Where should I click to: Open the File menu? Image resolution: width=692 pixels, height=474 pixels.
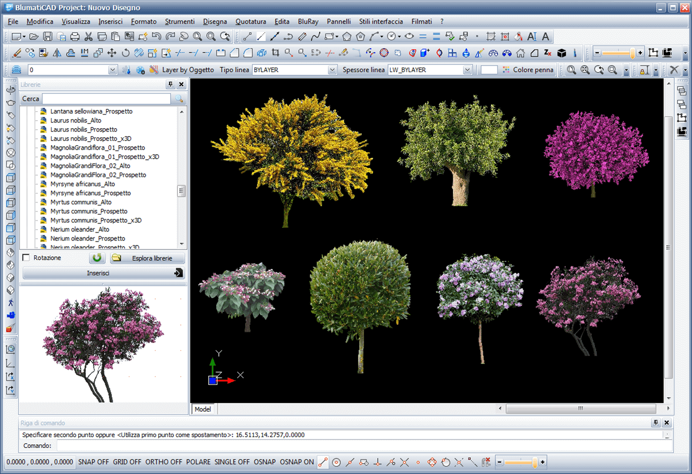[13, 22]
